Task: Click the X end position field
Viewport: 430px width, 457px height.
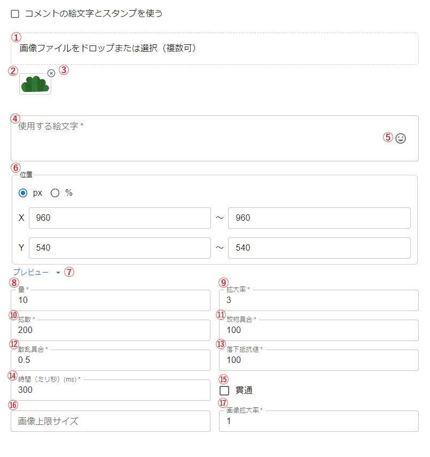Action: pos(319,218)
